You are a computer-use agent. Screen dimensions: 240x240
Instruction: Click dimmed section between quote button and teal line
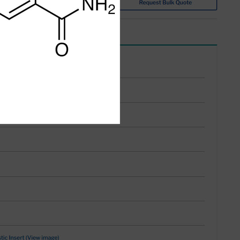(x=168, y=32)
